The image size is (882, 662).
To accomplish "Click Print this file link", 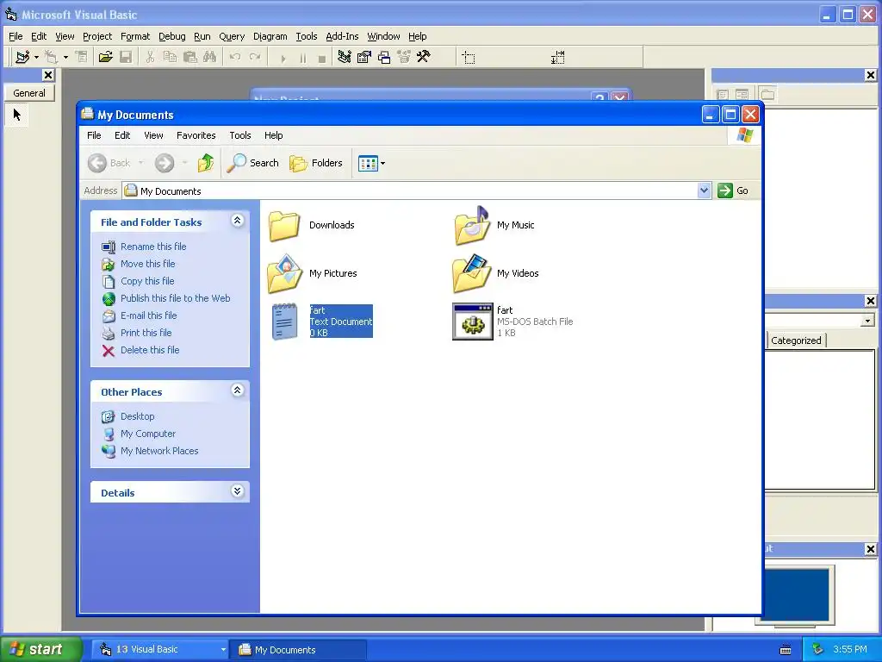I will tap(146, 333).
